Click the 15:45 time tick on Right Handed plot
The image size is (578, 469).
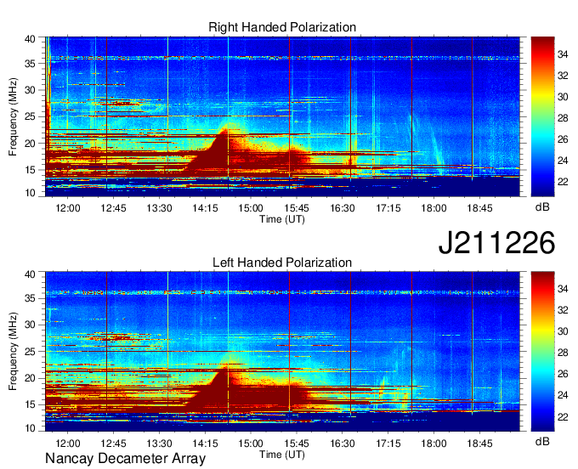(297, 208)
